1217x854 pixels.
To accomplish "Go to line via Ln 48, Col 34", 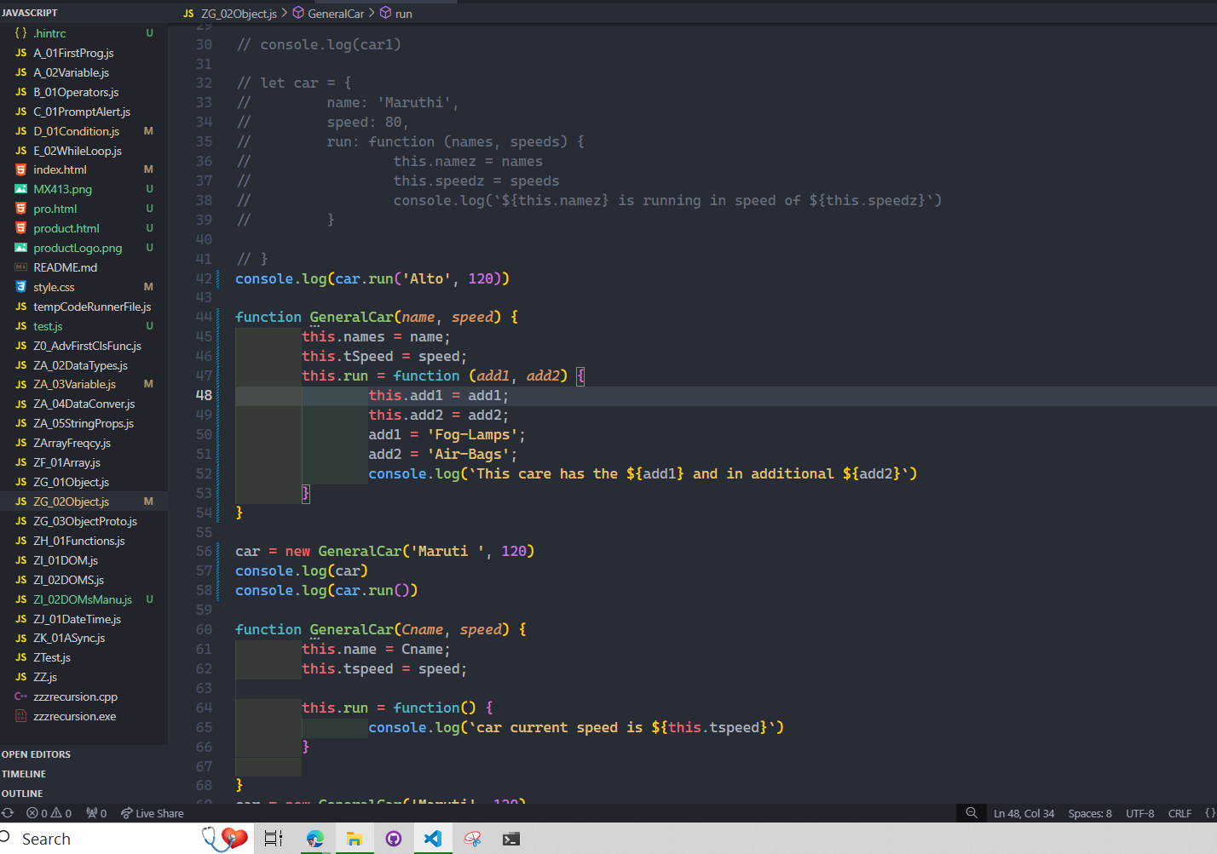I will (x=1024, y=813).
